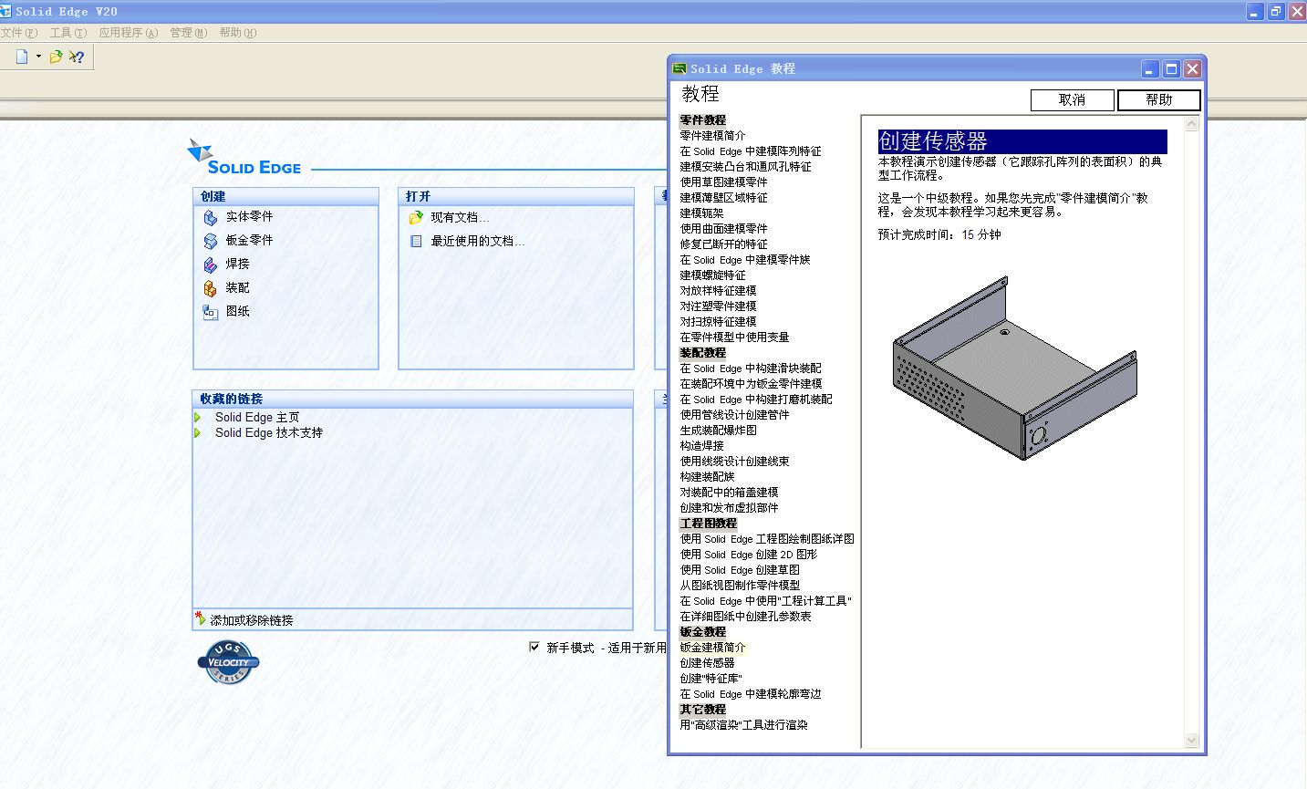
Task: Select the 钣金建模简介 tutorial
Action: pyautogui.click(x=712, y=648)
